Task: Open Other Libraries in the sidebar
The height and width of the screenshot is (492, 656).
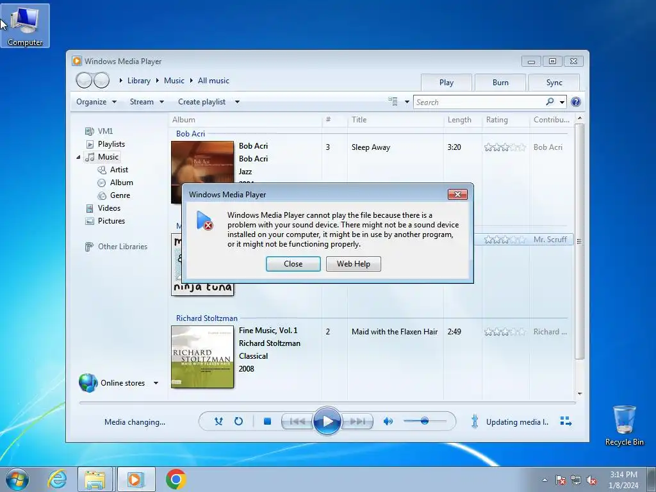Action: point(117,247)
